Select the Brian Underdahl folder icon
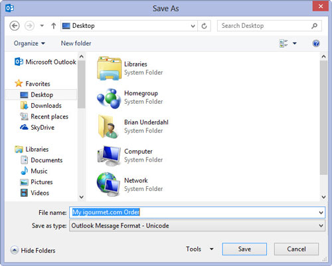The width and height of the screenshot is (332, 266). 108,127
